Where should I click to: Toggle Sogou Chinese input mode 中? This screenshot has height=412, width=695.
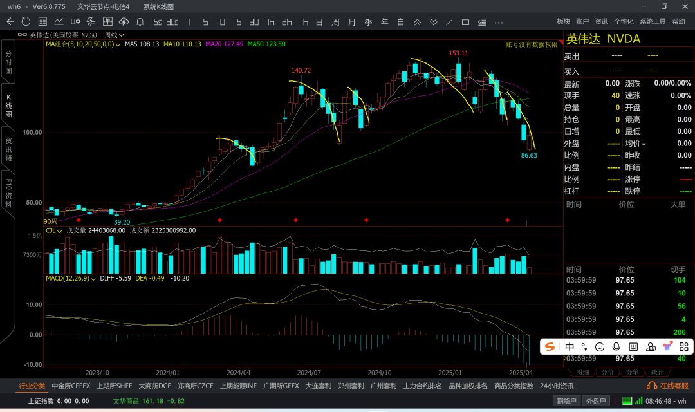[570, 347]
